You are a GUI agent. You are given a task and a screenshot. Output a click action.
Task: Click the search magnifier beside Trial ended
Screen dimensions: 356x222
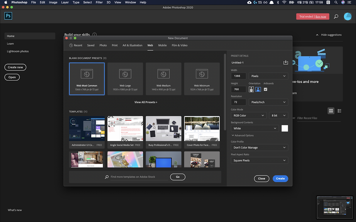[x=336, y=17]
